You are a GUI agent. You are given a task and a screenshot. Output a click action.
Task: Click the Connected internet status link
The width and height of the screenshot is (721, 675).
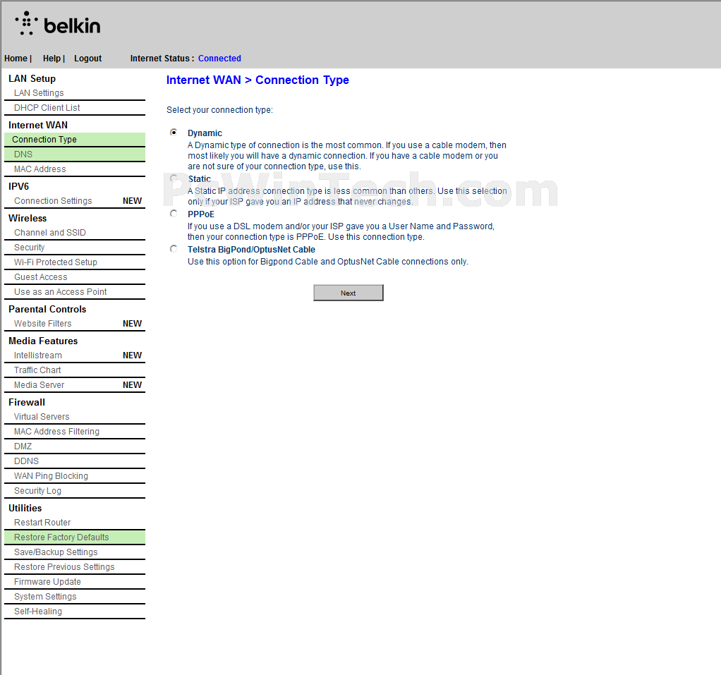pyautogui.click(x=219, y=59)
